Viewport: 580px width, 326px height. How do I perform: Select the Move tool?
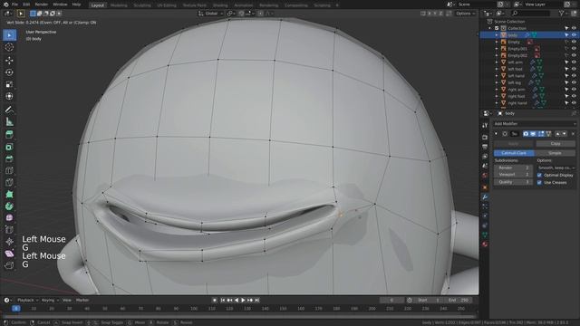tap(10, 60)
